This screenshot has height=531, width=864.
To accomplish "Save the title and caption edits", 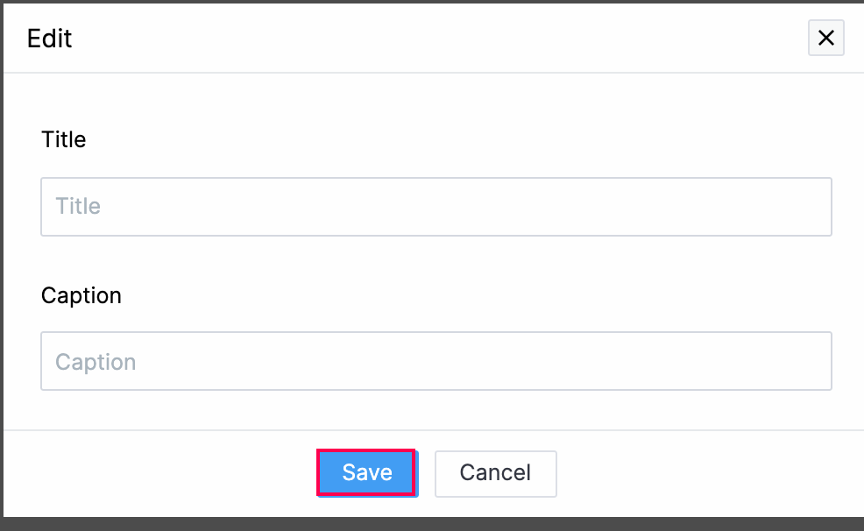I will coord(366,473).
